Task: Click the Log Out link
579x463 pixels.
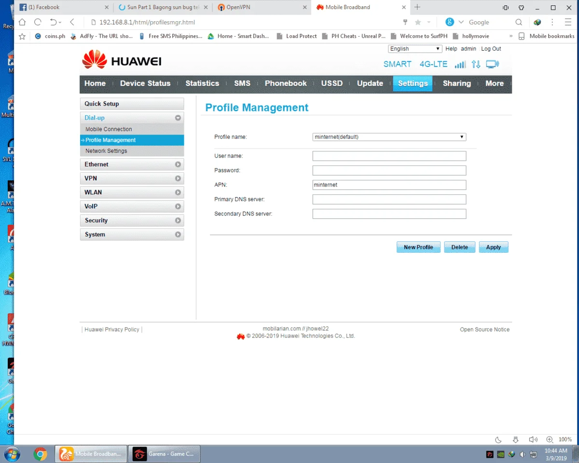Action: (491, 49)
